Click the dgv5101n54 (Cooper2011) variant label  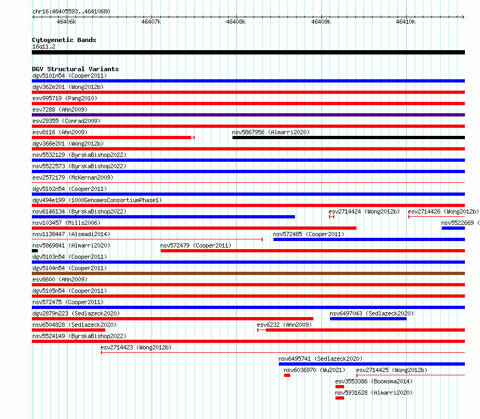(70, 75)
